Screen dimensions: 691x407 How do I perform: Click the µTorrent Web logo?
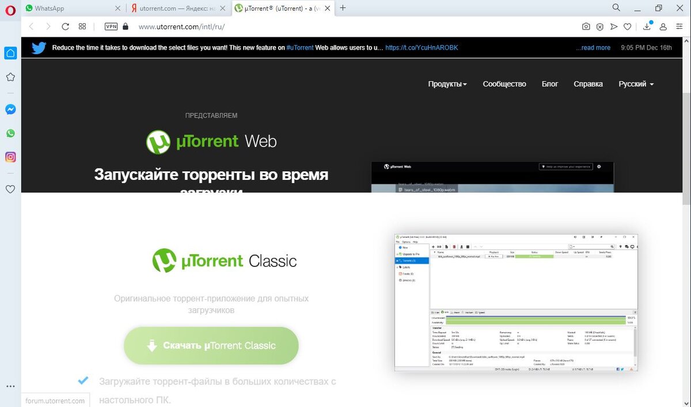coord(211,141)
